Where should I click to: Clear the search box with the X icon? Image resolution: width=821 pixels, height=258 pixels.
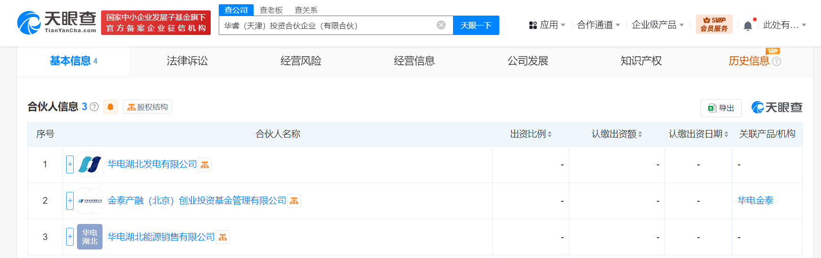441,25
